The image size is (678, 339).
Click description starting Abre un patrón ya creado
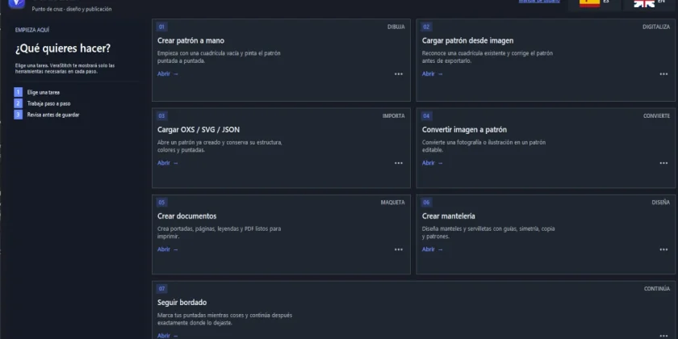coord(220,146)
